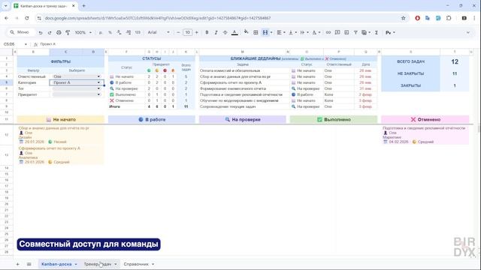Click the browser address bar

pos(221,18)
